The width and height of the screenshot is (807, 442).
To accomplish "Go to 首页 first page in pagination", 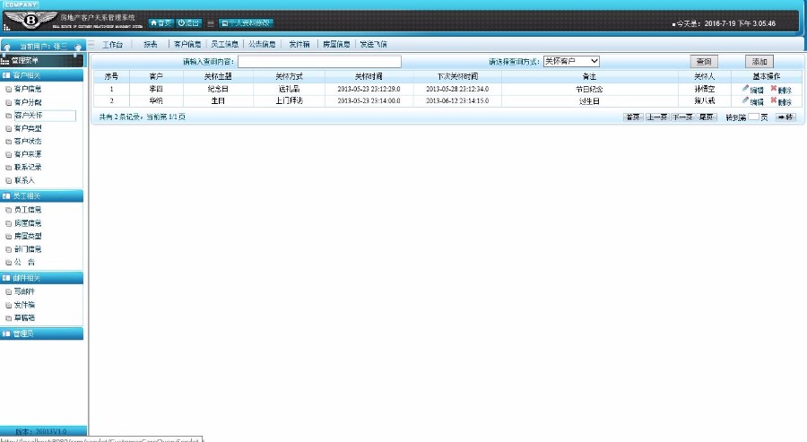I will point(632,117).
